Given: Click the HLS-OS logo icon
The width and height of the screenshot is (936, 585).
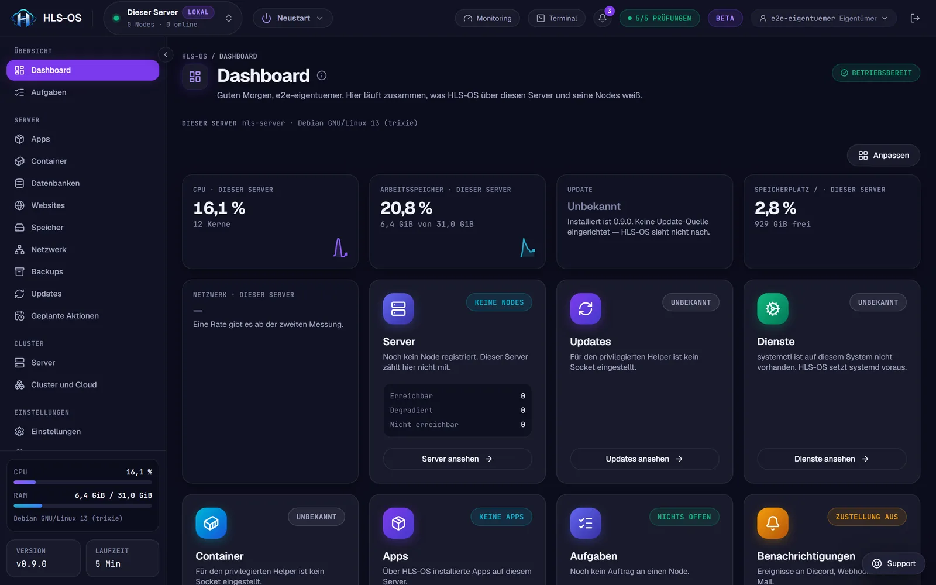Looking at the screenshot, I should click(x=23, y=18).
